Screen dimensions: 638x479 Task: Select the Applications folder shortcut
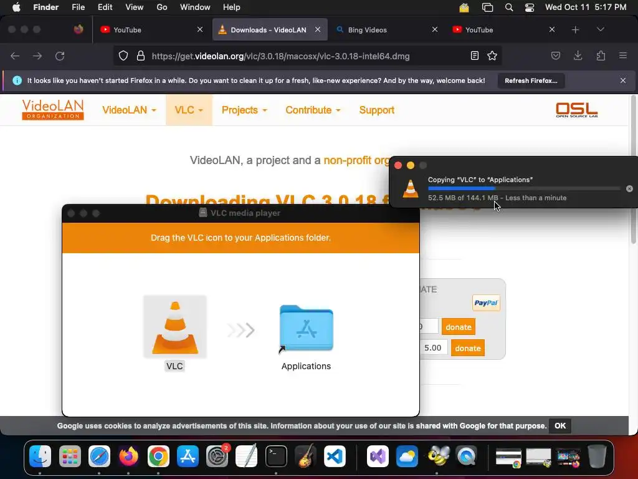[x=306, y=329]
